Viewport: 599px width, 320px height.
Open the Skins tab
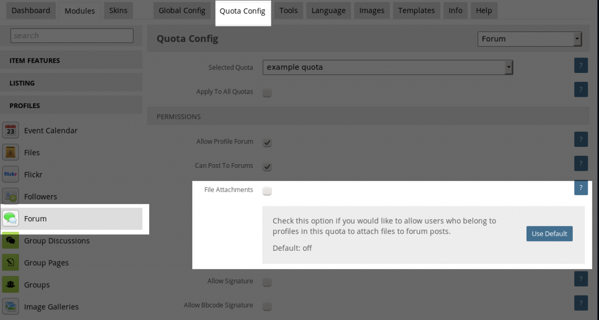tap(118, 10)
